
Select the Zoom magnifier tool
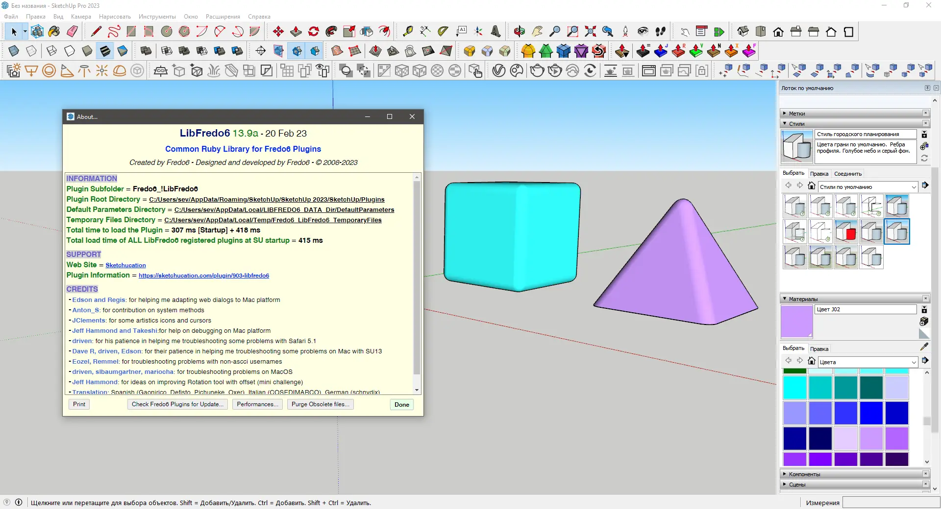coord(555,32)
